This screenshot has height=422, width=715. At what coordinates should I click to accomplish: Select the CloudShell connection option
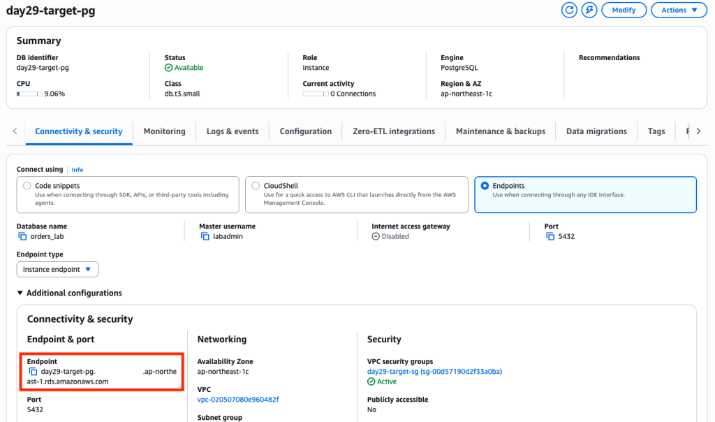(x=256, y=186)
